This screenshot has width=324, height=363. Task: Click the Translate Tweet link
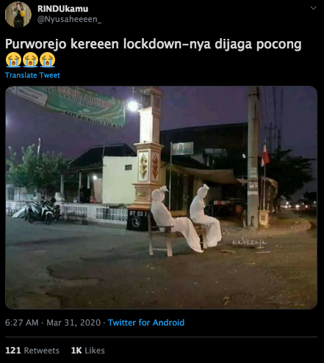pyautogui.click(x=32, y=75)
